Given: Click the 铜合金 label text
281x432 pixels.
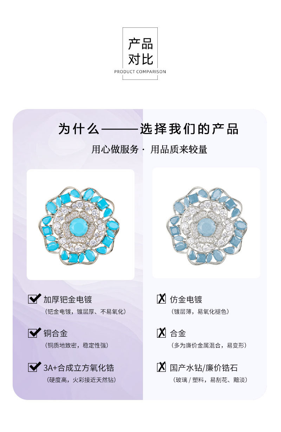Looking at the screenshot, I should pos(55,333).
